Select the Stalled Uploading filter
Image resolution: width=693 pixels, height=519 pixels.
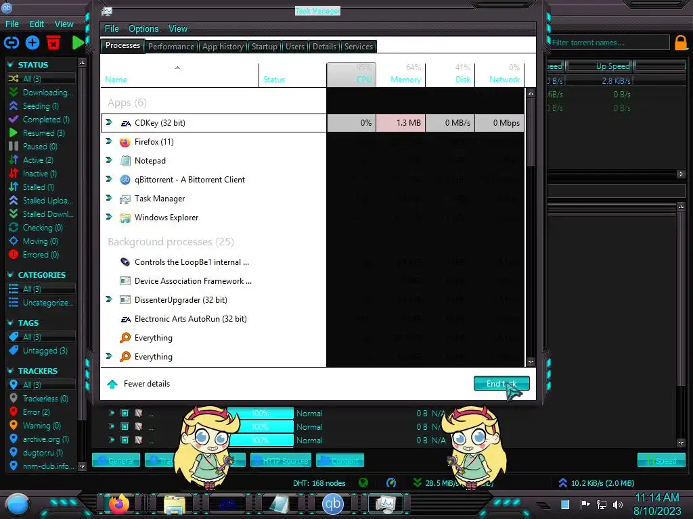[41, 200]
